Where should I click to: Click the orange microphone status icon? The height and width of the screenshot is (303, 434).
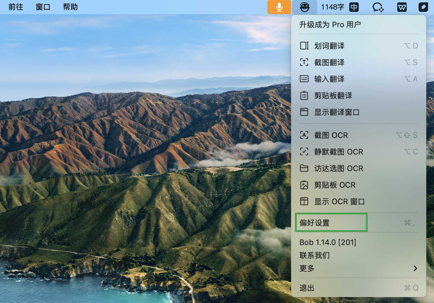[279, 7]
